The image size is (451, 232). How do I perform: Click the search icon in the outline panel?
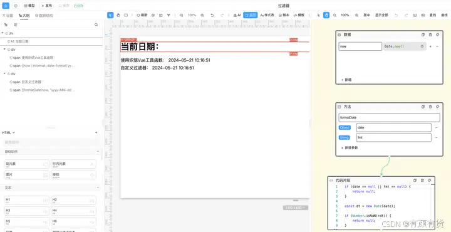coord(96,24)
